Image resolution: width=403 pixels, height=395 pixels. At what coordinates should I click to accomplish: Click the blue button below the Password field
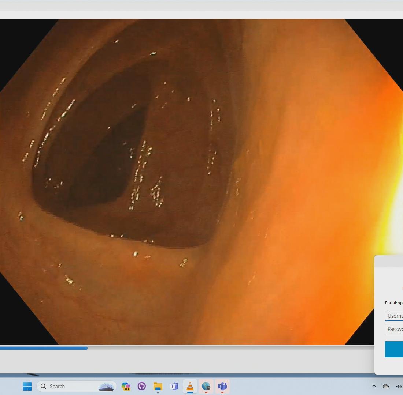coord(394,349)
